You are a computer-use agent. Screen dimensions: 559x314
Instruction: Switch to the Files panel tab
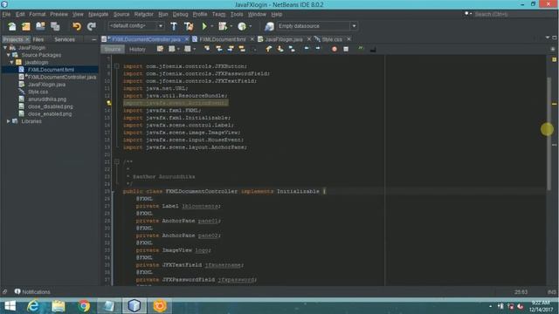38,39
